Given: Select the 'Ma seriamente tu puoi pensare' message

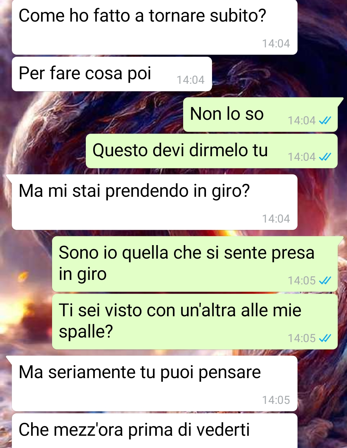Looking at the screenshot, I should 155,383.
